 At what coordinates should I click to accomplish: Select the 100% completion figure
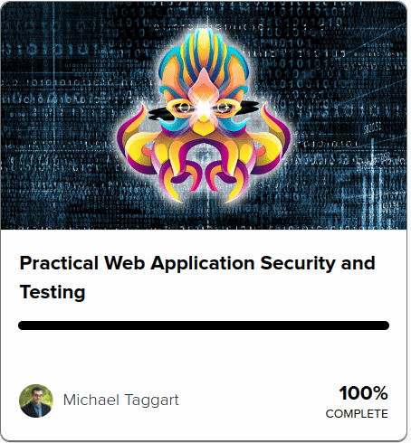pyautogui.click(x=364, y=393)
